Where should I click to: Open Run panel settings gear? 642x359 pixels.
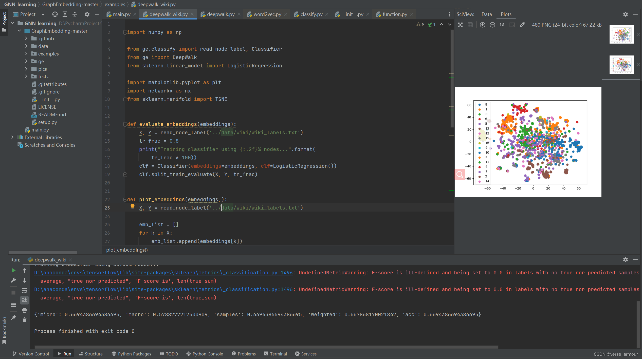click(x=626, y=260)
